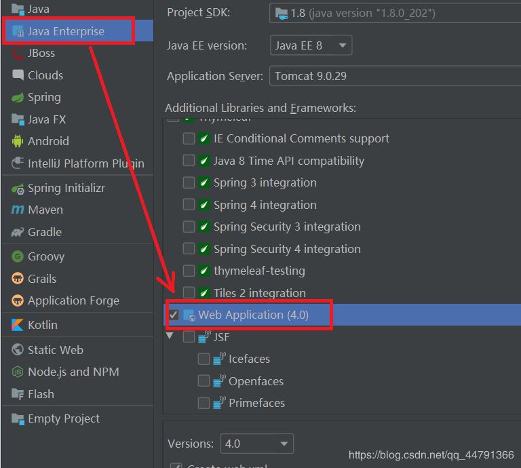Select the Static Web project type
This screenshot has height=468, width=521.
(55, 350)
